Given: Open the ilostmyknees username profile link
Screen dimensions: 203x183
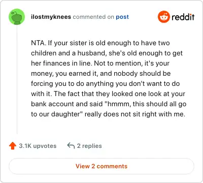Looking at the screenshot, I should coord(51,17).
